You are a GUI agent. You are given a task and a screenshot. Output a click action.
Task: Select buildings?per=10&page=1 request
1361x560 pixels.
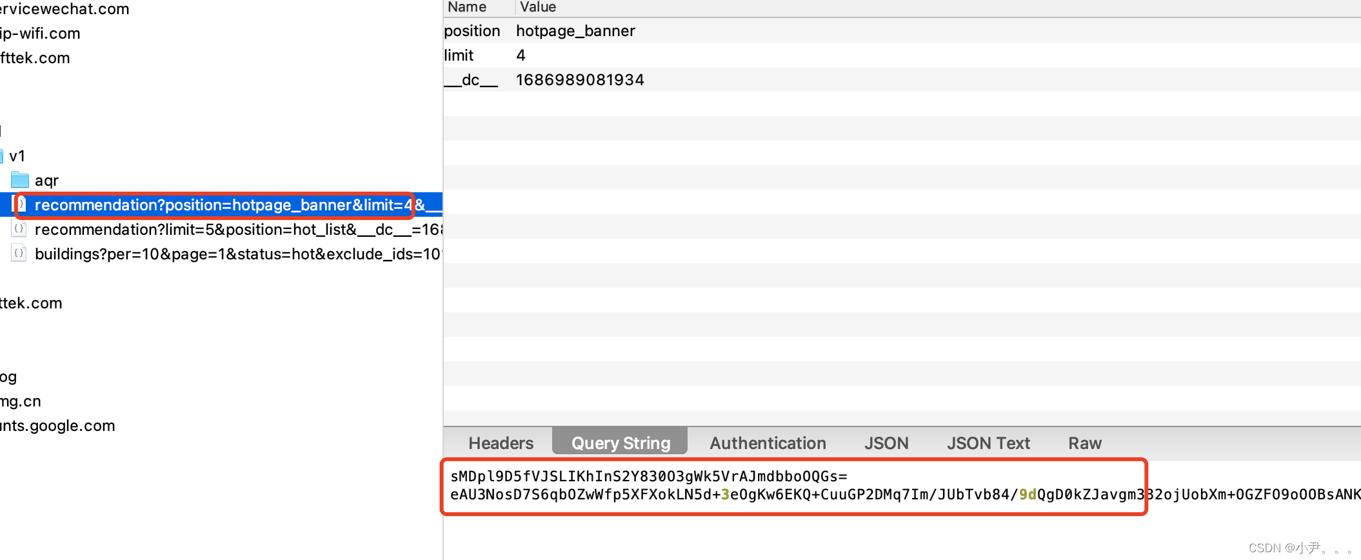[238, 254]
